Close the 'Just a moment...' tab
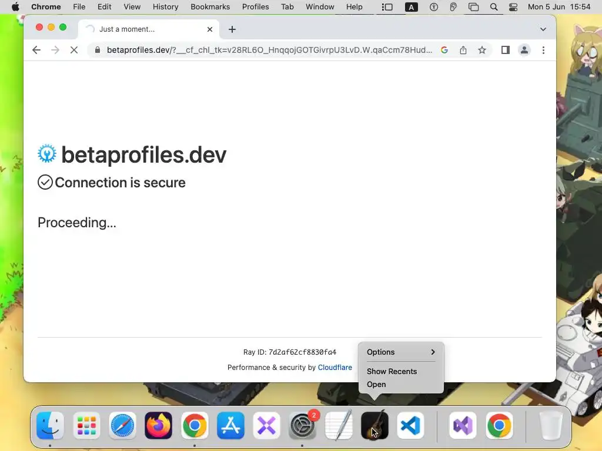Viewport: 602px width, 451px height. pos(210,29)
